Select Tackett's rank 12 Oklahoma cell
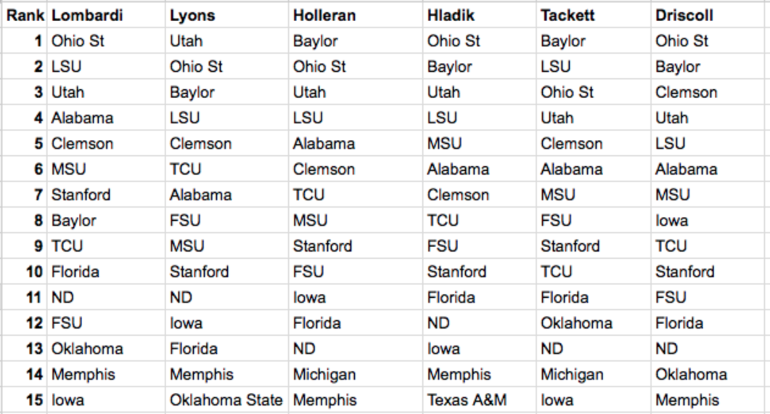 tap(594, 323)
